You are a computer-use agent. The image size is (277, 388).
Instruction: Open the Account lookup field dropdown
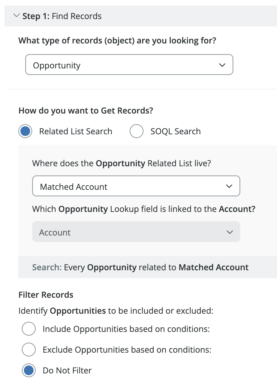(136, 232)
